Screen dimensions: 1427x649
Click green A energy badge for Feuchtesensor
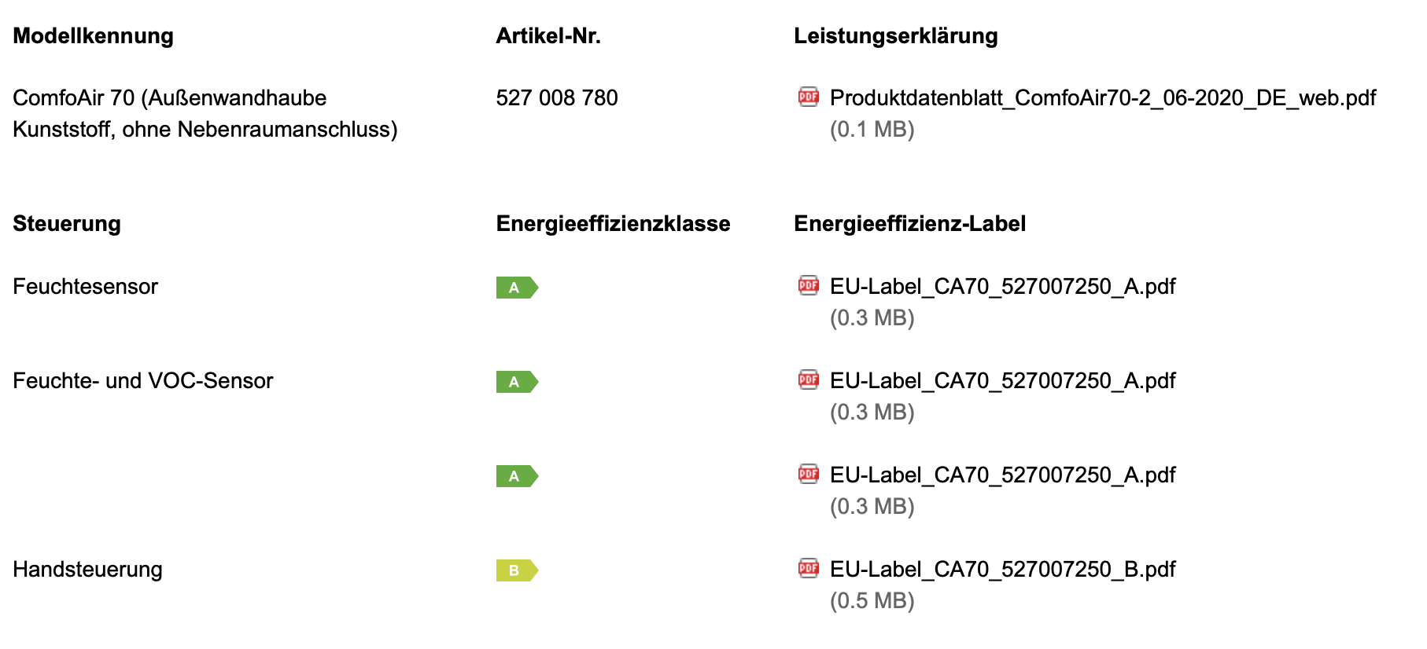coord(517,288)
